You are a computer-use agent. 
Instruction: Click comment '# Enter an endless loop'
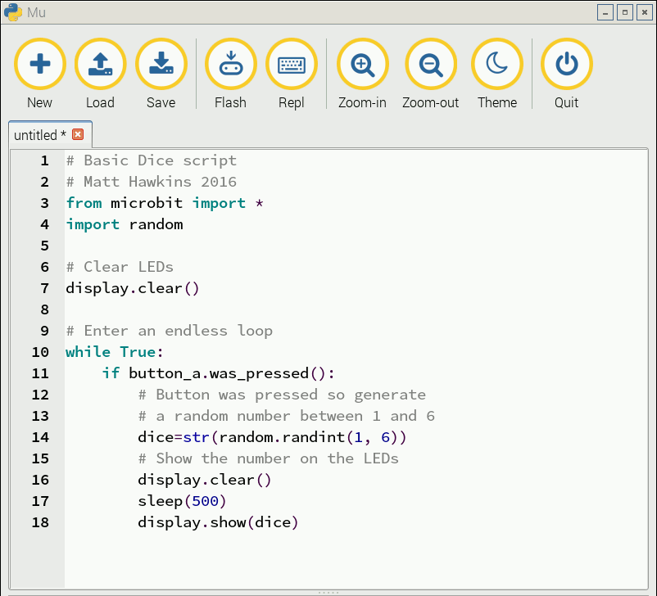(x=170, y=332)
